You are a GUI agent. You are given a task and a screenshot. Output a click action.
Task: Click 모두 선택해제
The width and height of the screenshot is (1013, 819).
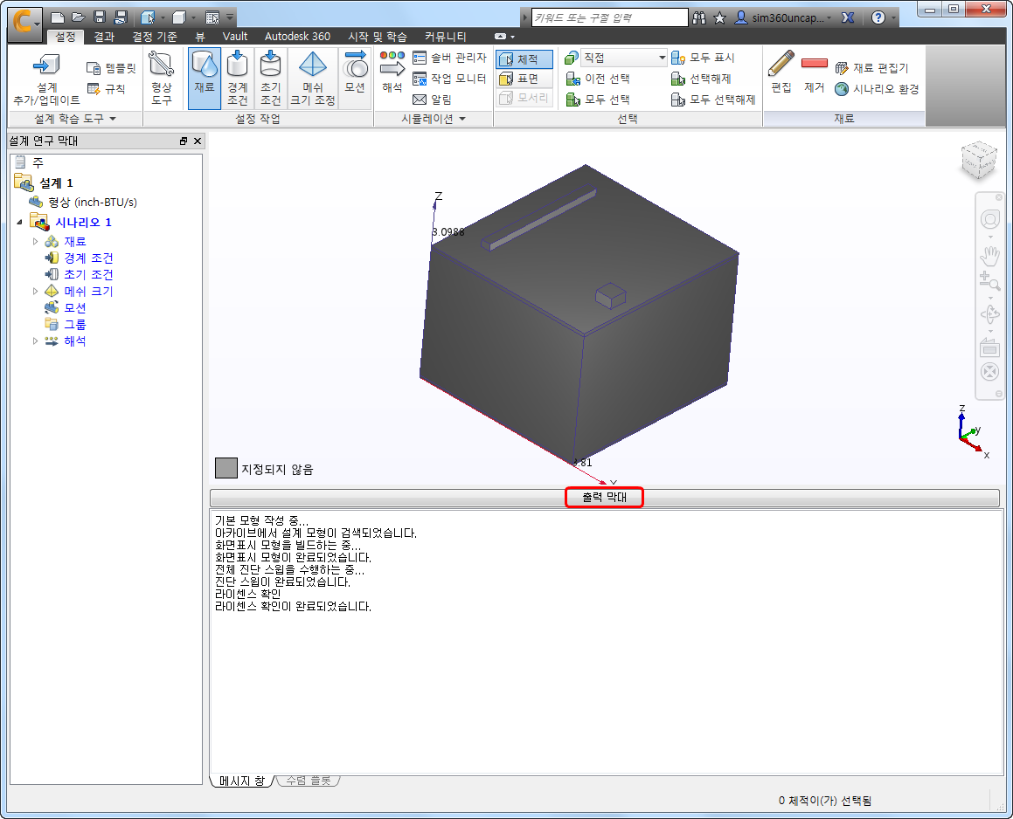[x=713, y=100]
